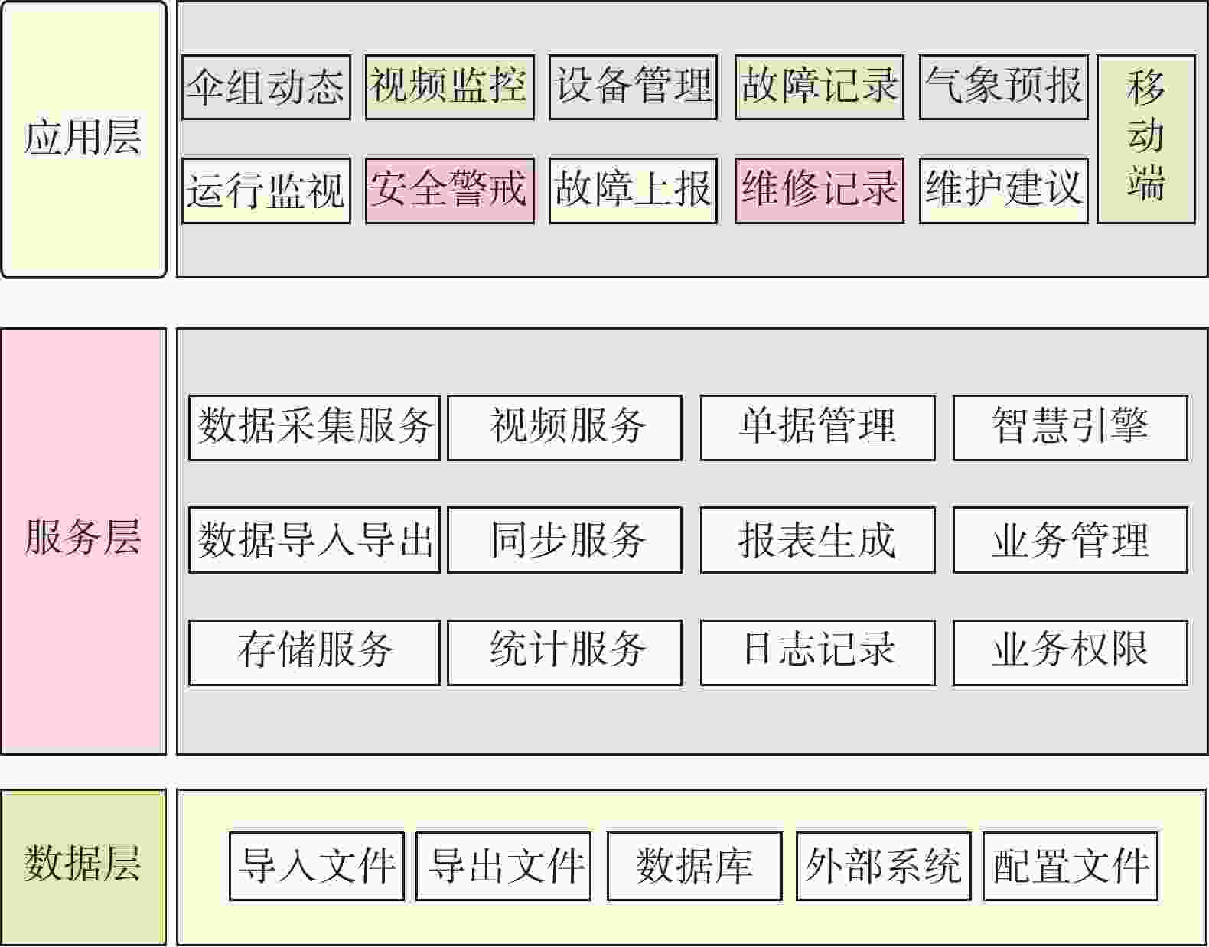
Task: Select the 报表生成 box
Action: coord(818,539)
